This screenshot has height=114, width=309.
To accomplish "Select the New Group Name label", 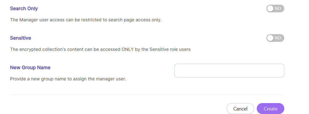I will 30,67.
